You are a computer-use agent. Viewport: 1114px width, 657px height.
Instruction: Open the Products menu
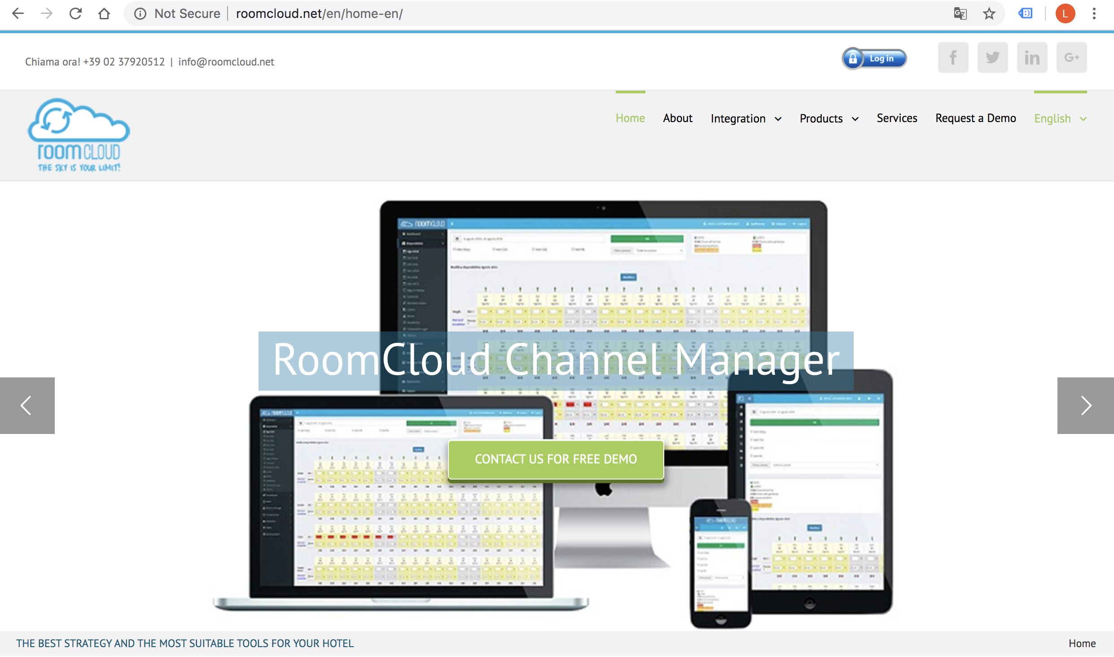tap(821, 118)
